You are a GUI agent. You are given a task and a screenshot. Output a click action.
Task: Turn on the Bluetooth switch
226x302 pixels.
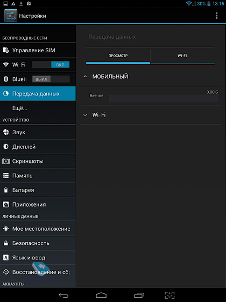[x=51, y=79]
